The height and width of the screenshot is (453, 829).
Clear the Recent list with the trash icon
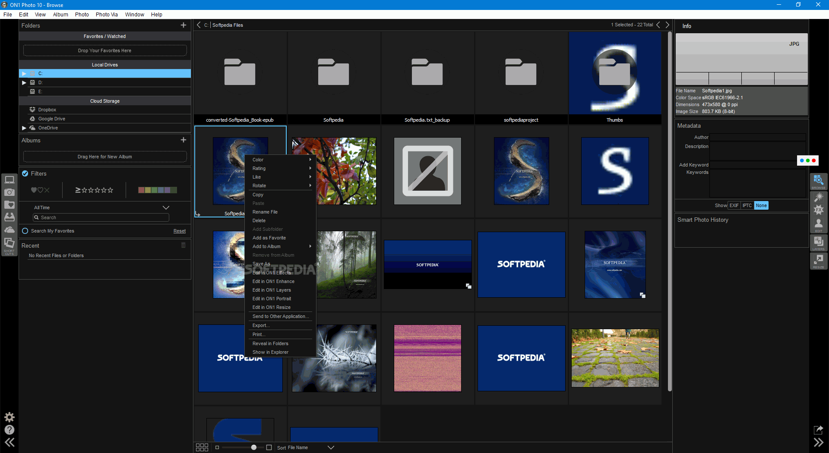pos(184,245)
